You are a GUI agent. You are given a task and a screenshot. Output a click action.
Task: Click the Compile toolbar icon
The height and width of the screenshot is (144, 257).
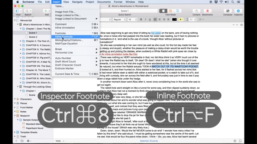click(x=196, y=11)
